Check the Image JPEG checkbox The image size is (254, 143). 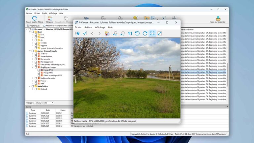(x=39, y=70)
